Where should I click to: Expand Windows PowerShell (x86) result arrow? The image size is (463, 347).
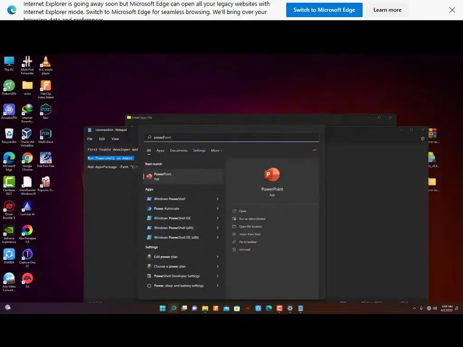point(217,228)
